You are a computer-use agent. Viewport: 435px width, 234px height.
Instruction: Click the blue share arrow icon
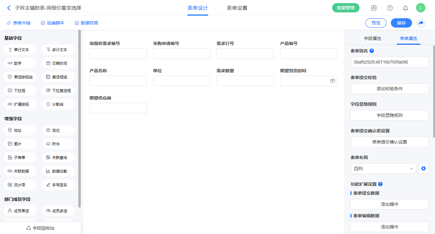tap(421, 23)
